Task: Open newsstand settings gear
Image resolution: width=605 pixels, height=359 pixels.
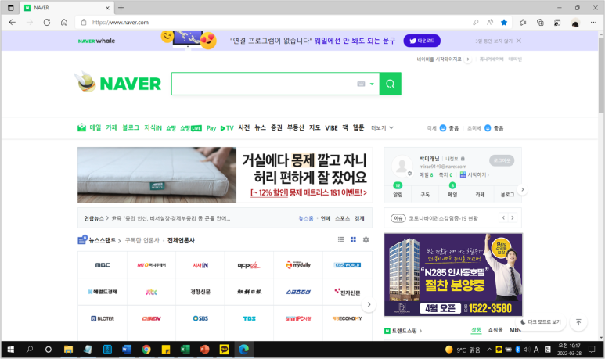Action: tap(366, 240)
